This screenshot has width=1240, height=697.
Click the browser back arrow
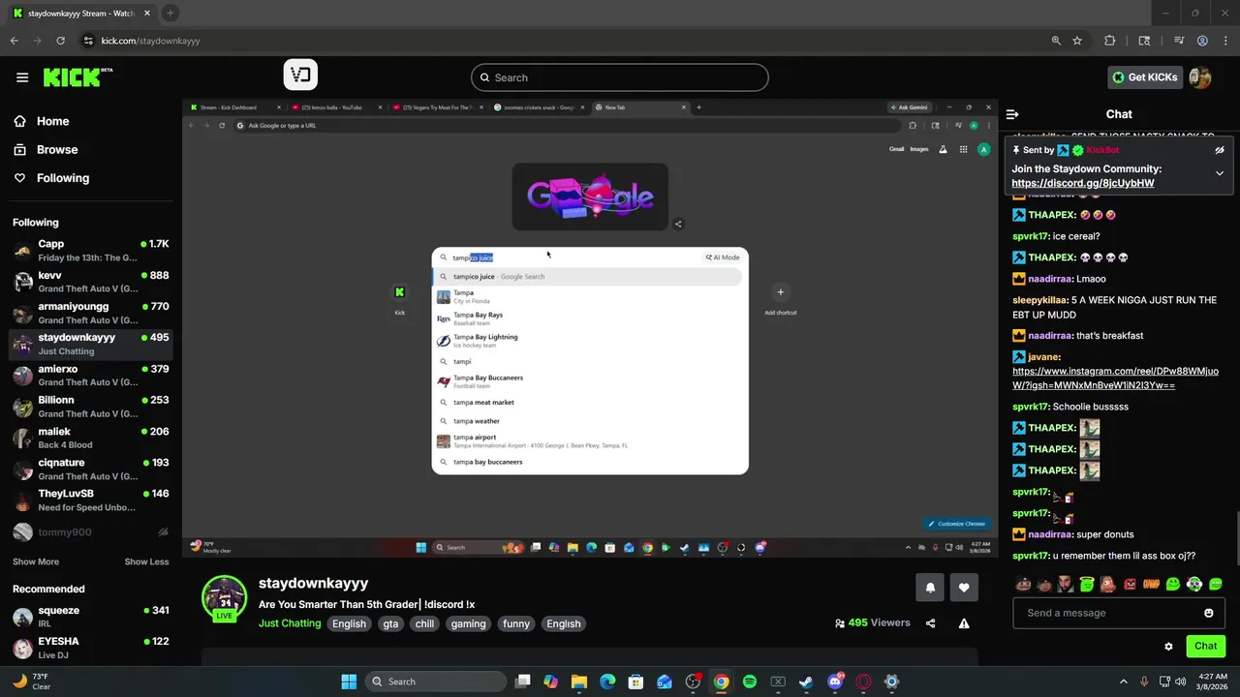pos(15,41)
